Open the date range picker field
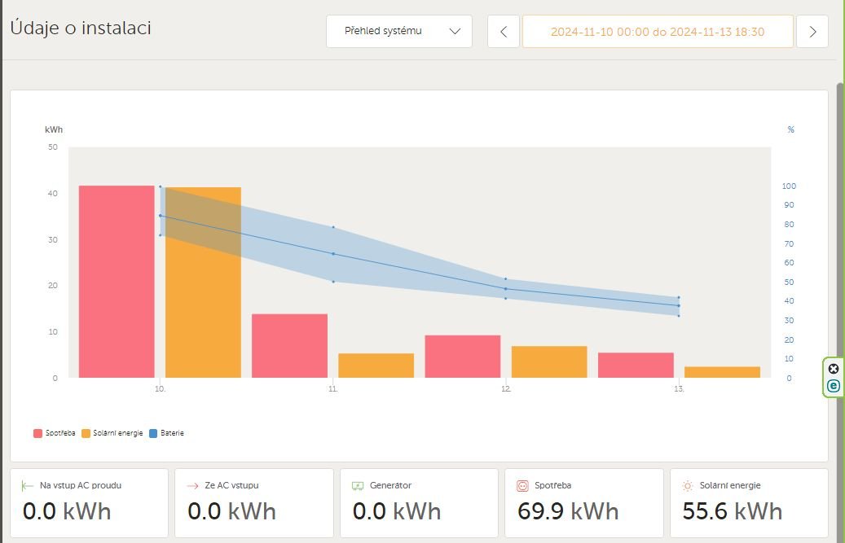The width and height of the screenshot is (845, 543). (657, 32)
